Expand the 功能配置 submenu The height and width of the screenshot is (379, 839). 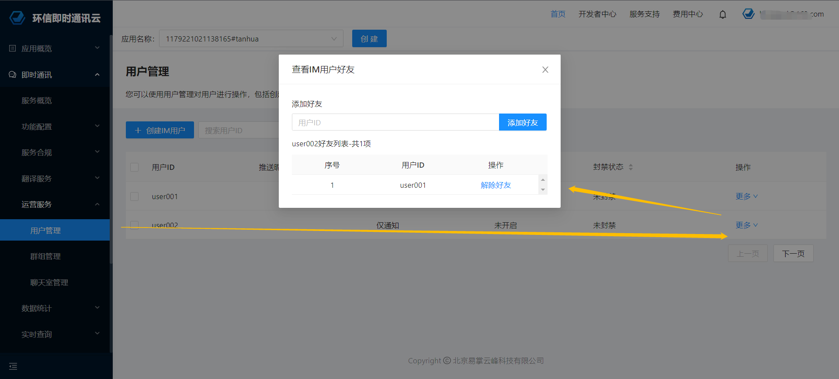(x=97, y=126)
